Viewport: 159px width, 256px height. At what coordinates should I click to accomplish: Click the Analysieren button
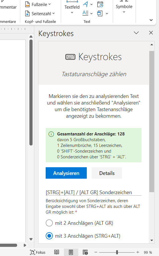(x=66, y=173)
